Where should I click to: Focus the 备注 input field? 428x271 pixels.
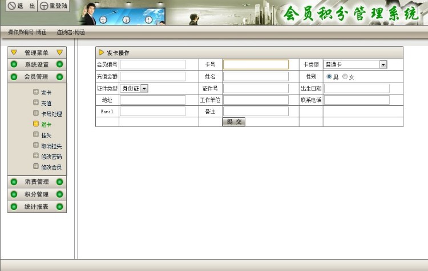(x=256, y=112)
